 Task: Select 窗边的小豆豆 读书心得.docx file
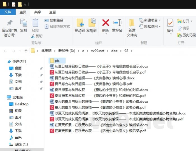pos(99,102)
